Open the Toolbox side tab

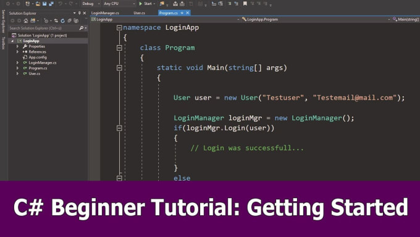[3, 43]
